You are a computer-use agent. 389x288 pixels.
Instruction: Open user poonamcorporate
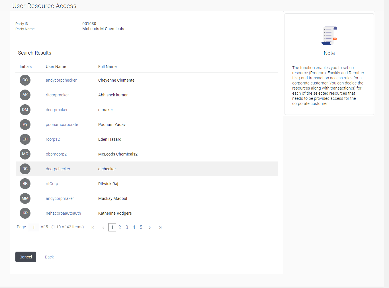point(62,125)
